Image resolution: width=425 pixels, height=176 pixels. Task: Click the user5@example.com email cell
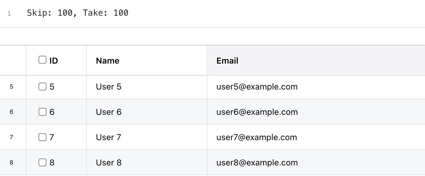257,87
